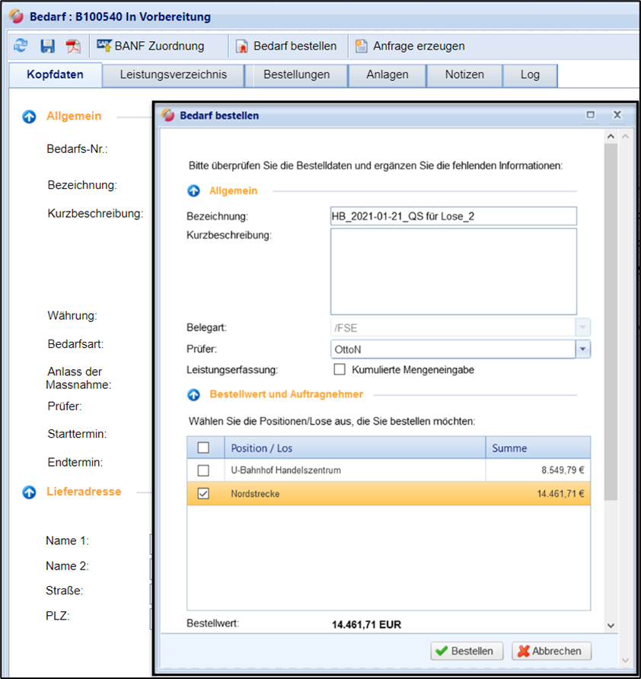Screen dimensions: 641x679
Task: Close the Bedarf bestellen dialog
Action: (x=617, y=115)
